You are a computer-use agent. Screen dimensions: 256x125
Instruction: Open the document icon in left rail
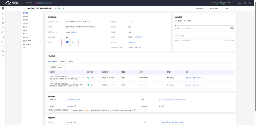[x=3, y=37]
